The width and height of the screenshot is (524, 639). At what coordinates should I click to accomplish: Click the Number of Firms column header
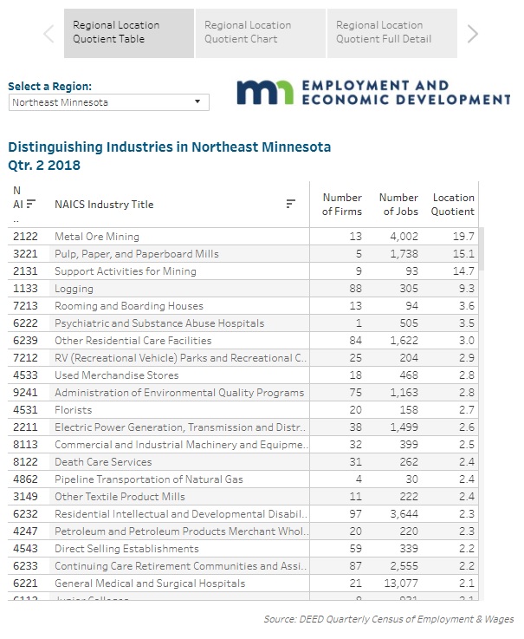pyautogui.click(x=341, y=205)
